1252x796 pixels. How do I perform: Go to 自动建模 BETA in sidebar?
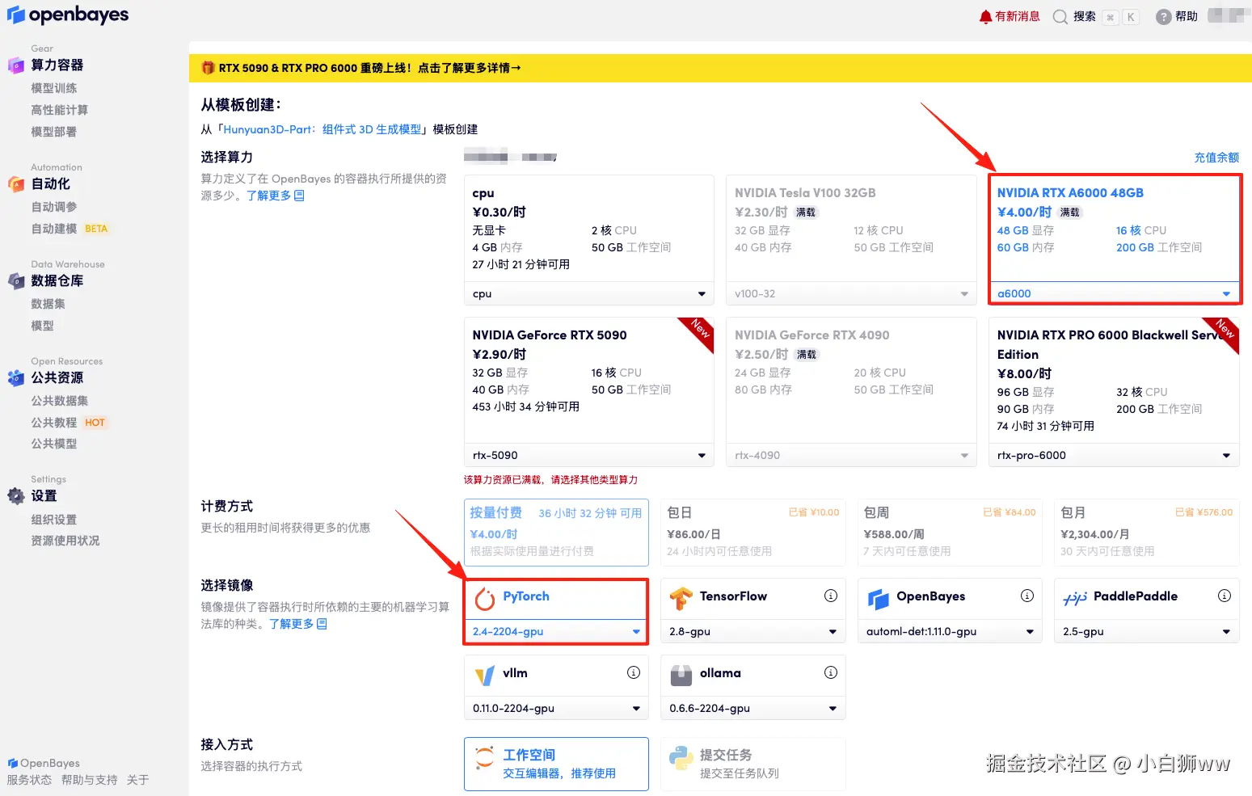(x=70, y=229)
